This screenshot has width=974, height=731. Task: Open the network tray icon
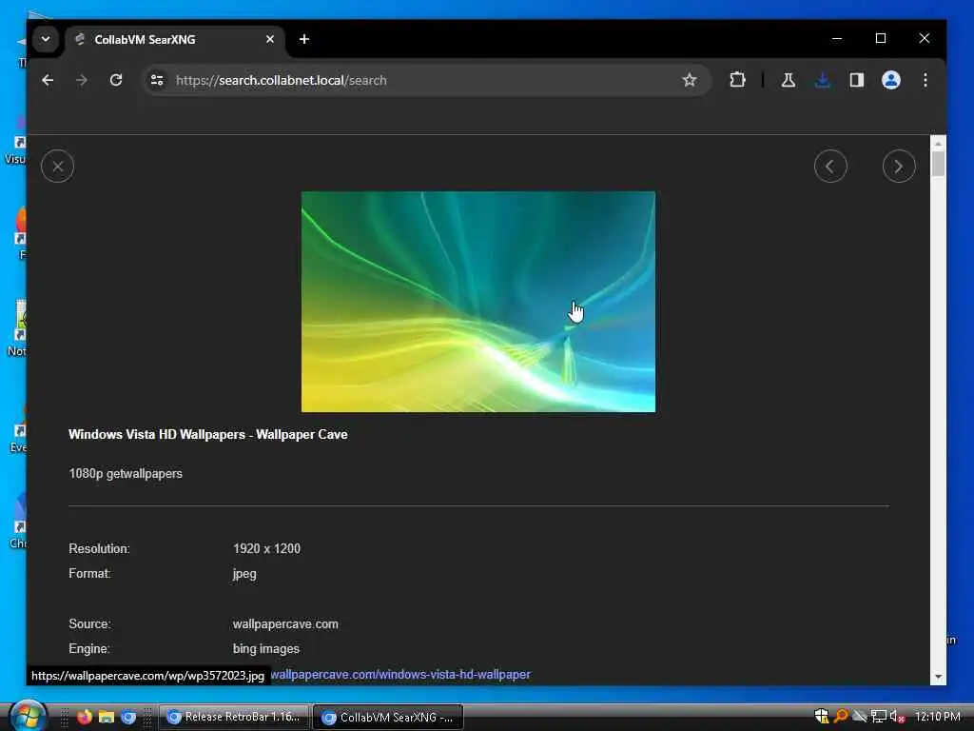point(878,717)
